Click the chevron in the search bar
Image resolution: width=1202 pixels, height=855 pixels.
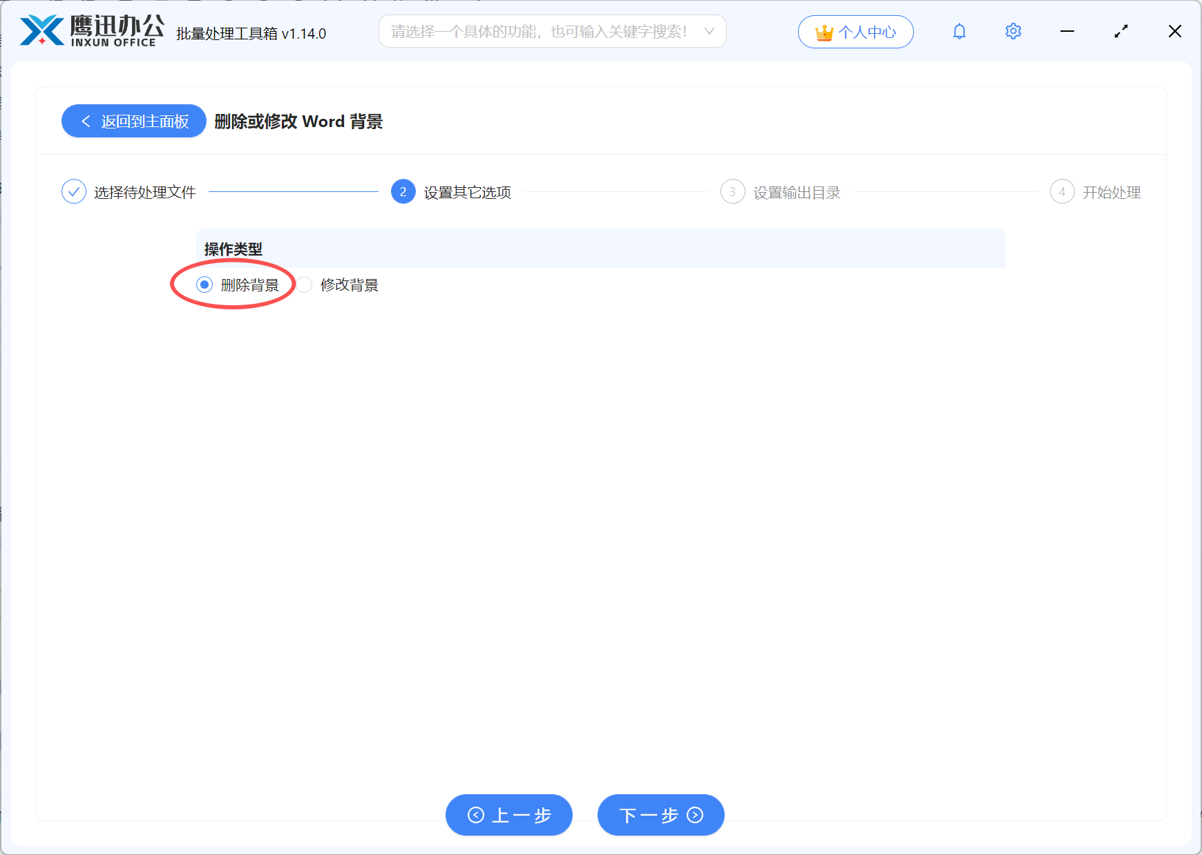709,31
